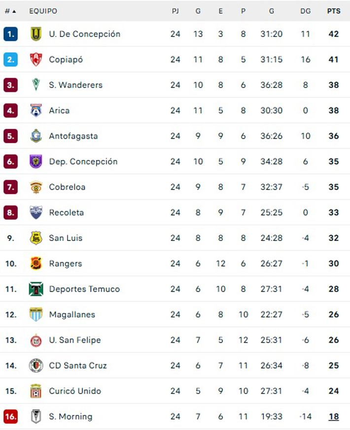The height and width of the screenshot is (430, 350).
Task: Open the San Luis team link
Action: pos(66,238)
